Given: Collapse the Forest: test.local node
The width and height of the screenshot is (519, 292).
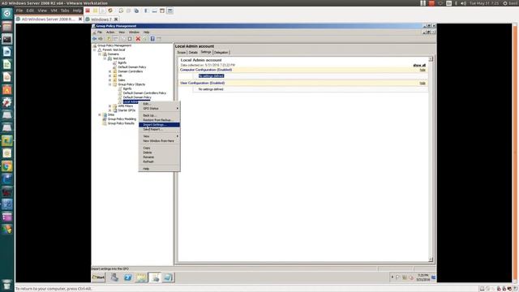Looking at the screenshot, I should [95, 50].
